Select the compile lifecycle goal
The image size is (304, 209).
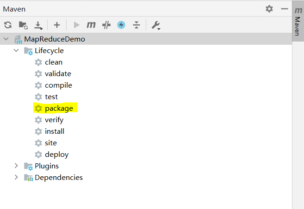58,85
